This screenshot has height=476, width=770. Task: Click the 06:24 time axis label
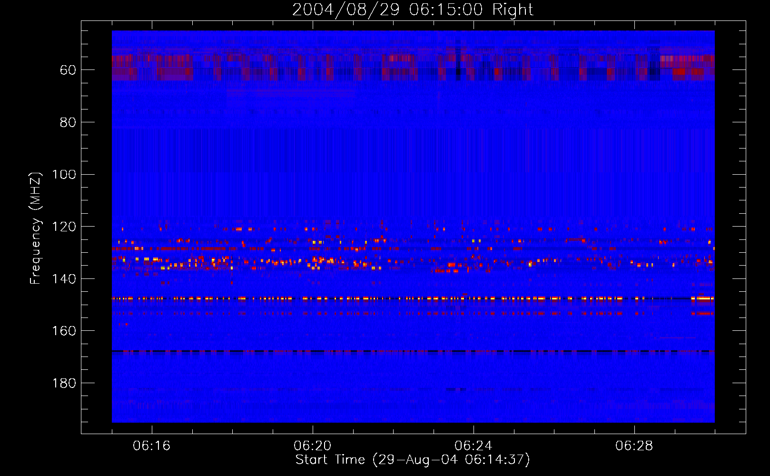(474, 446)
